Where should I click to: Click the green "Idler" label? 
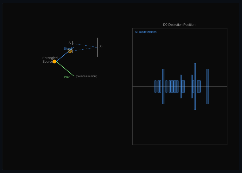click(67, 77)
